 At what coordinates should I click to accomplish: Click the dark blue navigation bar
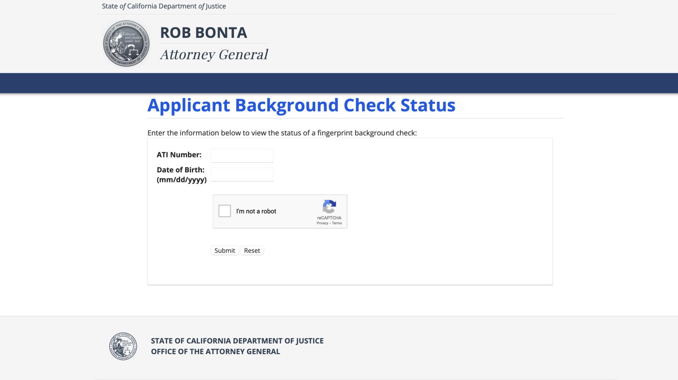click(x=339, y=83)
